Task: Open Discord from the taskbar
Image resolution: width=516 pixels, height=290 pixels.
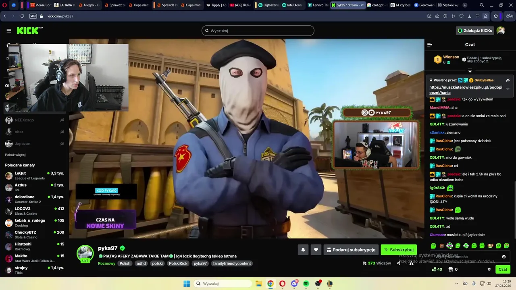Action: [x=294, y=284]
